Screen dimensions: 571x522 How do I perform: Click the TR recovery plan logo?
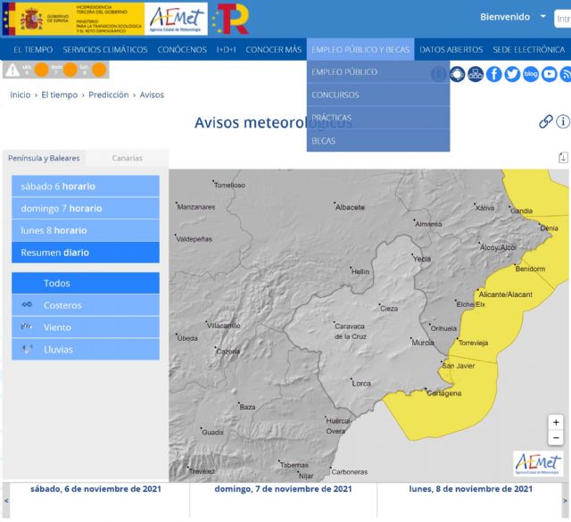[231, 19]
